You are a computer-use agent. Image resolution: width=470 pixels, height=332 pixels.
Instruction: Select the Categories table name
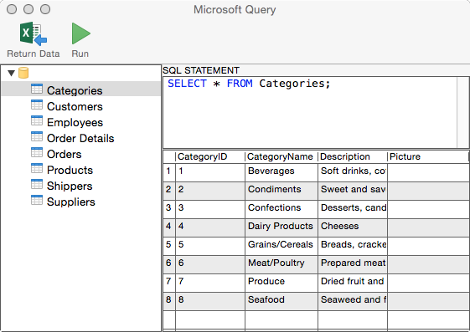click(75, 90)
